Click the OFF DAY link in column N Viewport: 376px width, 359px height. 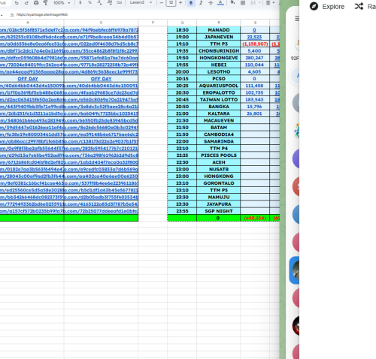click(x=28, y=79)
